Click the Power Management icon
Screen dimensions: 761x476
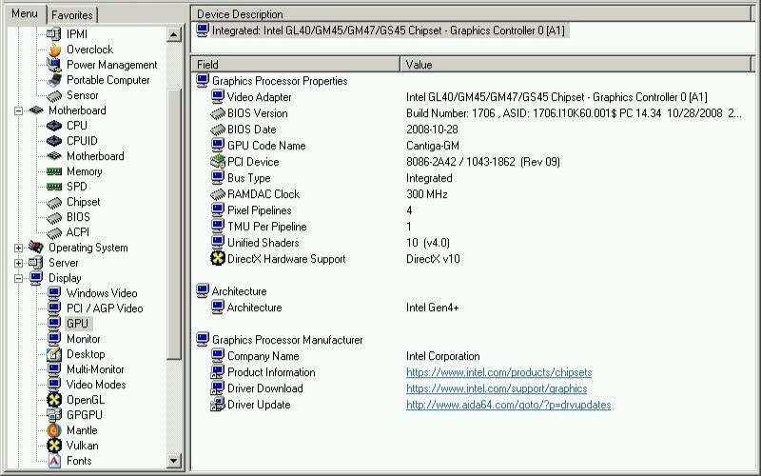click(54, 65)
